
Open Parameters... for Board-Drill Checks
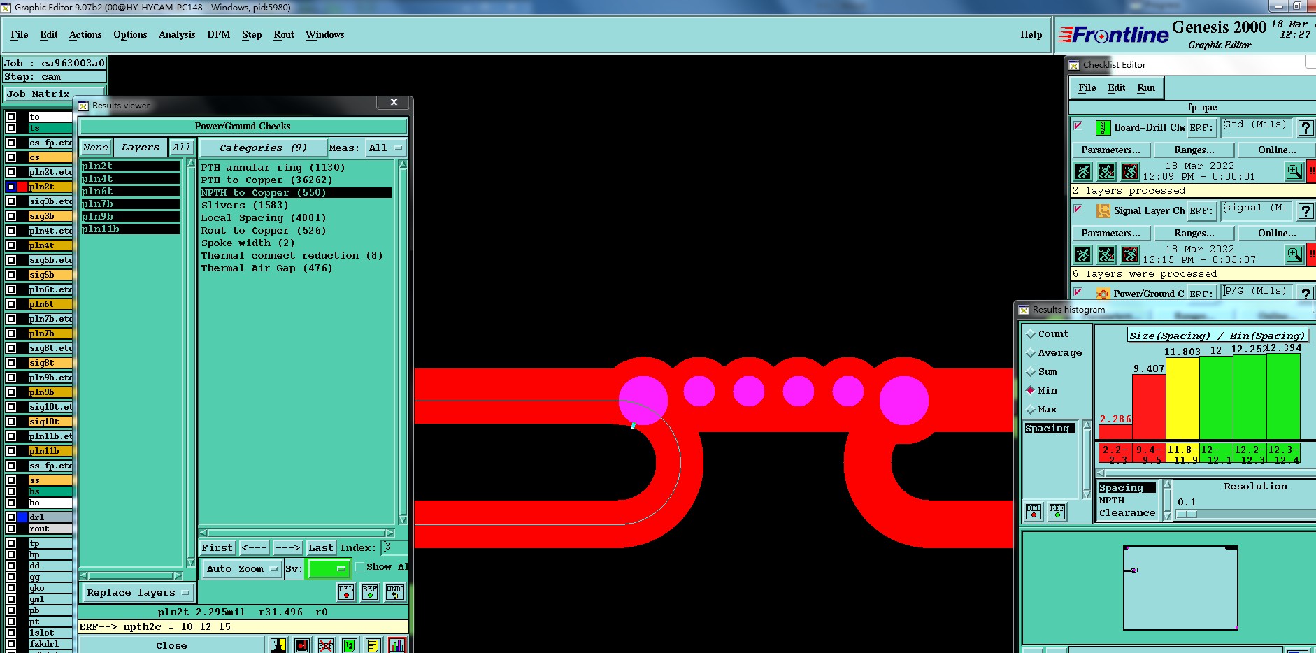[x=1110, y=150]
